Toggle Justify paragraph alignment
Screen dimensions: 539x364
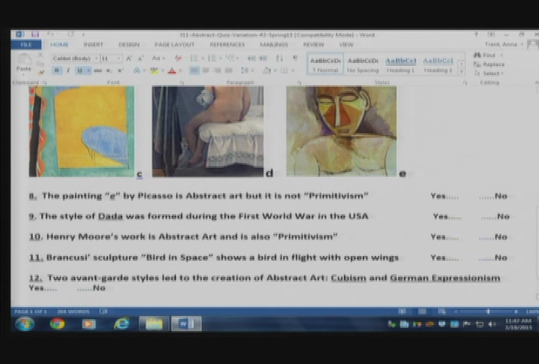(228, 70)
